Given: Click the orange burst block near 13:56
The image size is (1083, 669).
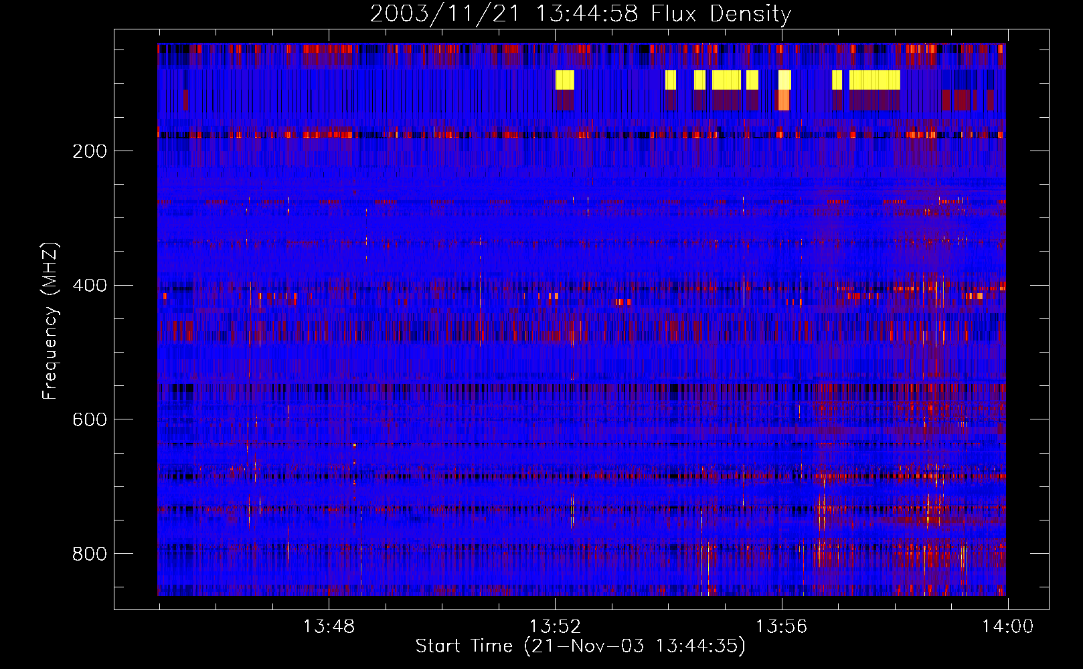Looking at the screenshot, I should [783, 100].
